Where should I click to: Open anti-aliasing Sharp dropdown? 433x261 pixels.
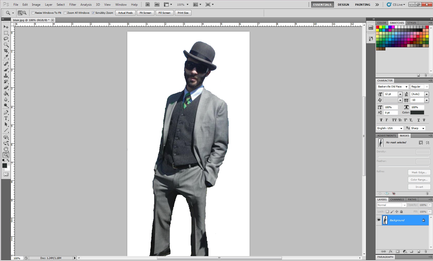(418, 128)
